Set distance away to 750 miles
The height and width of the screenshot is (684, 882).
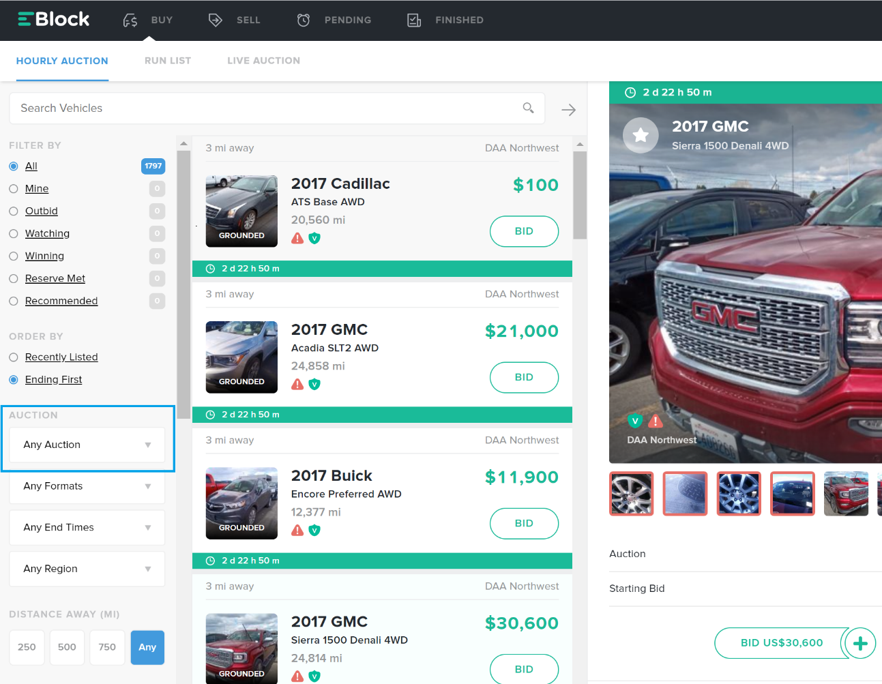tap(107, 647)
